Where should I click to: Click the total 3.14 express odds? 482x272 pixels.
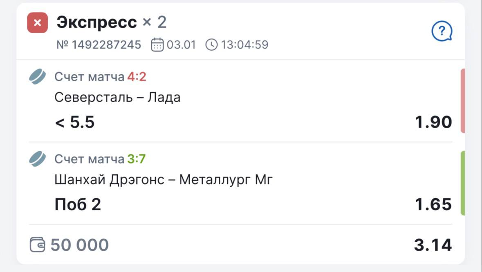point(433,245)
